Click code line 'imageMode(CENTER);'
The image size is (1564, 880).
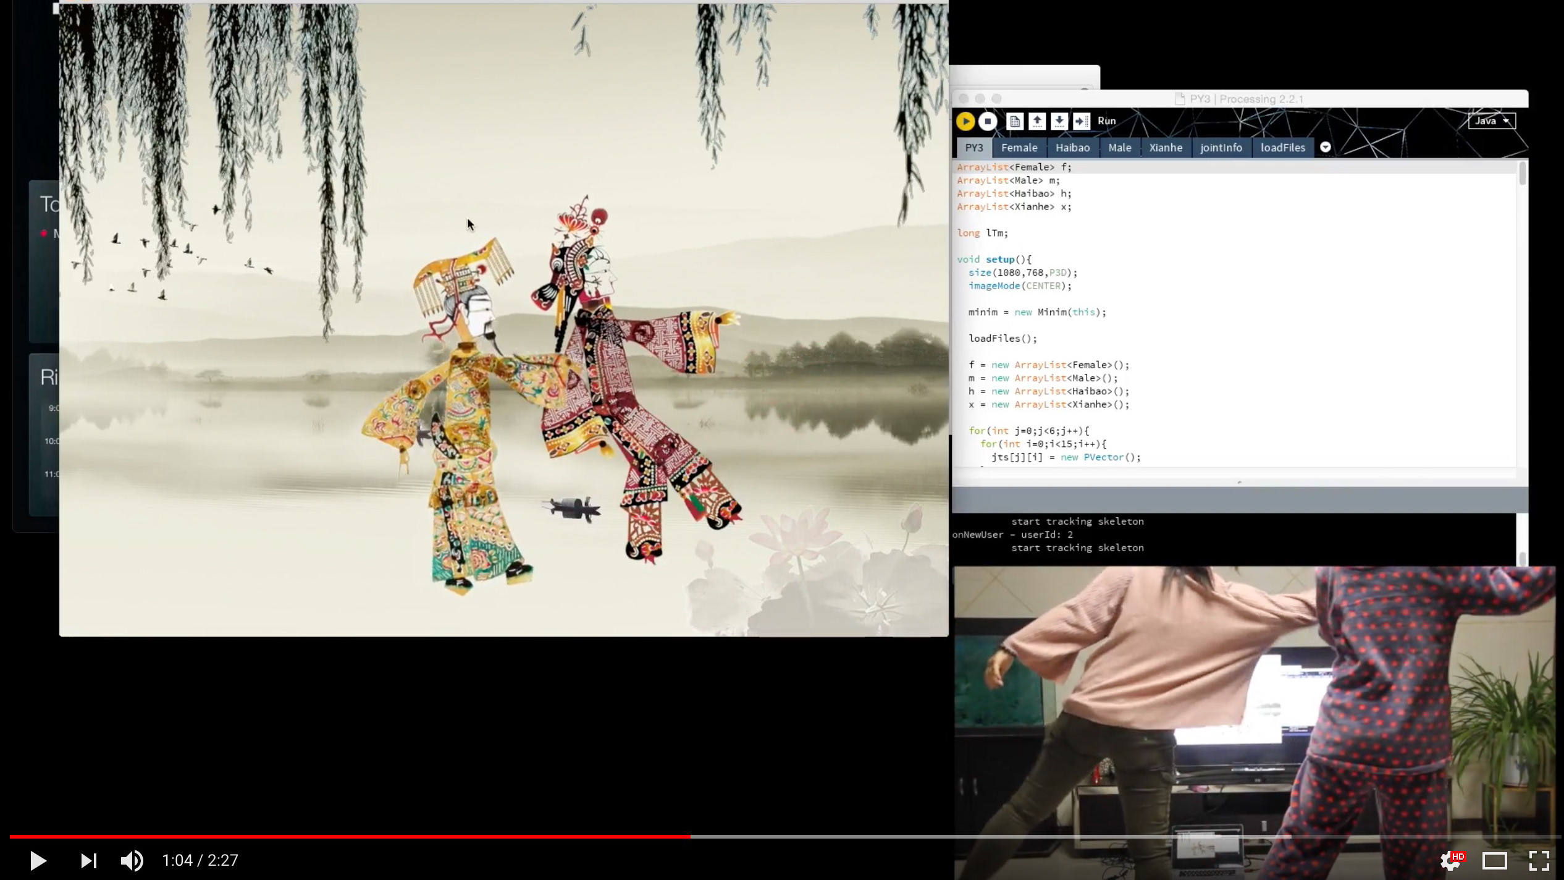point(1020,286)
